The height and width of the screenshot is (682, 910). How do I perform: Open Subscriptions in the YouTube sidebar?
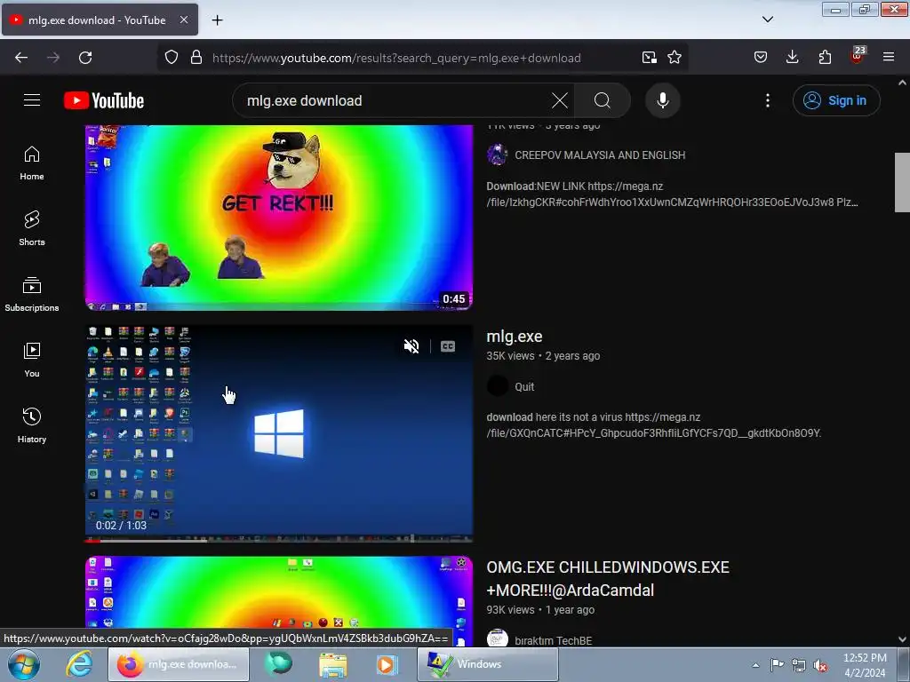[x=32, y=294]
